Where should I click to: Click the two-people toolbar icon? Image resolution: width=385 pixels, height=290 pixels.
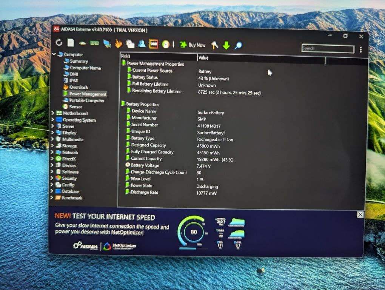point(142,44)
